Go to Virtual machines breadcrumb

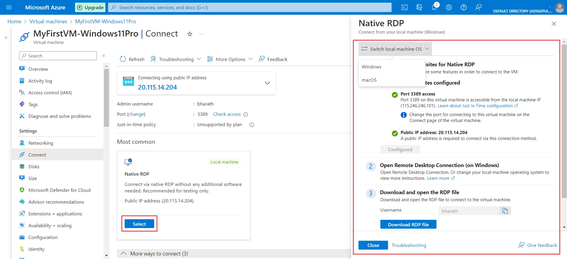48,22
